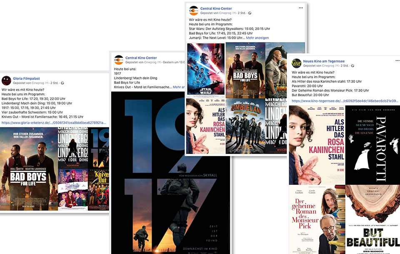This screenshot has height=254, width=400.
Task: Open three-dot menu of the Tegernsee post
Action: pos(397,61)
